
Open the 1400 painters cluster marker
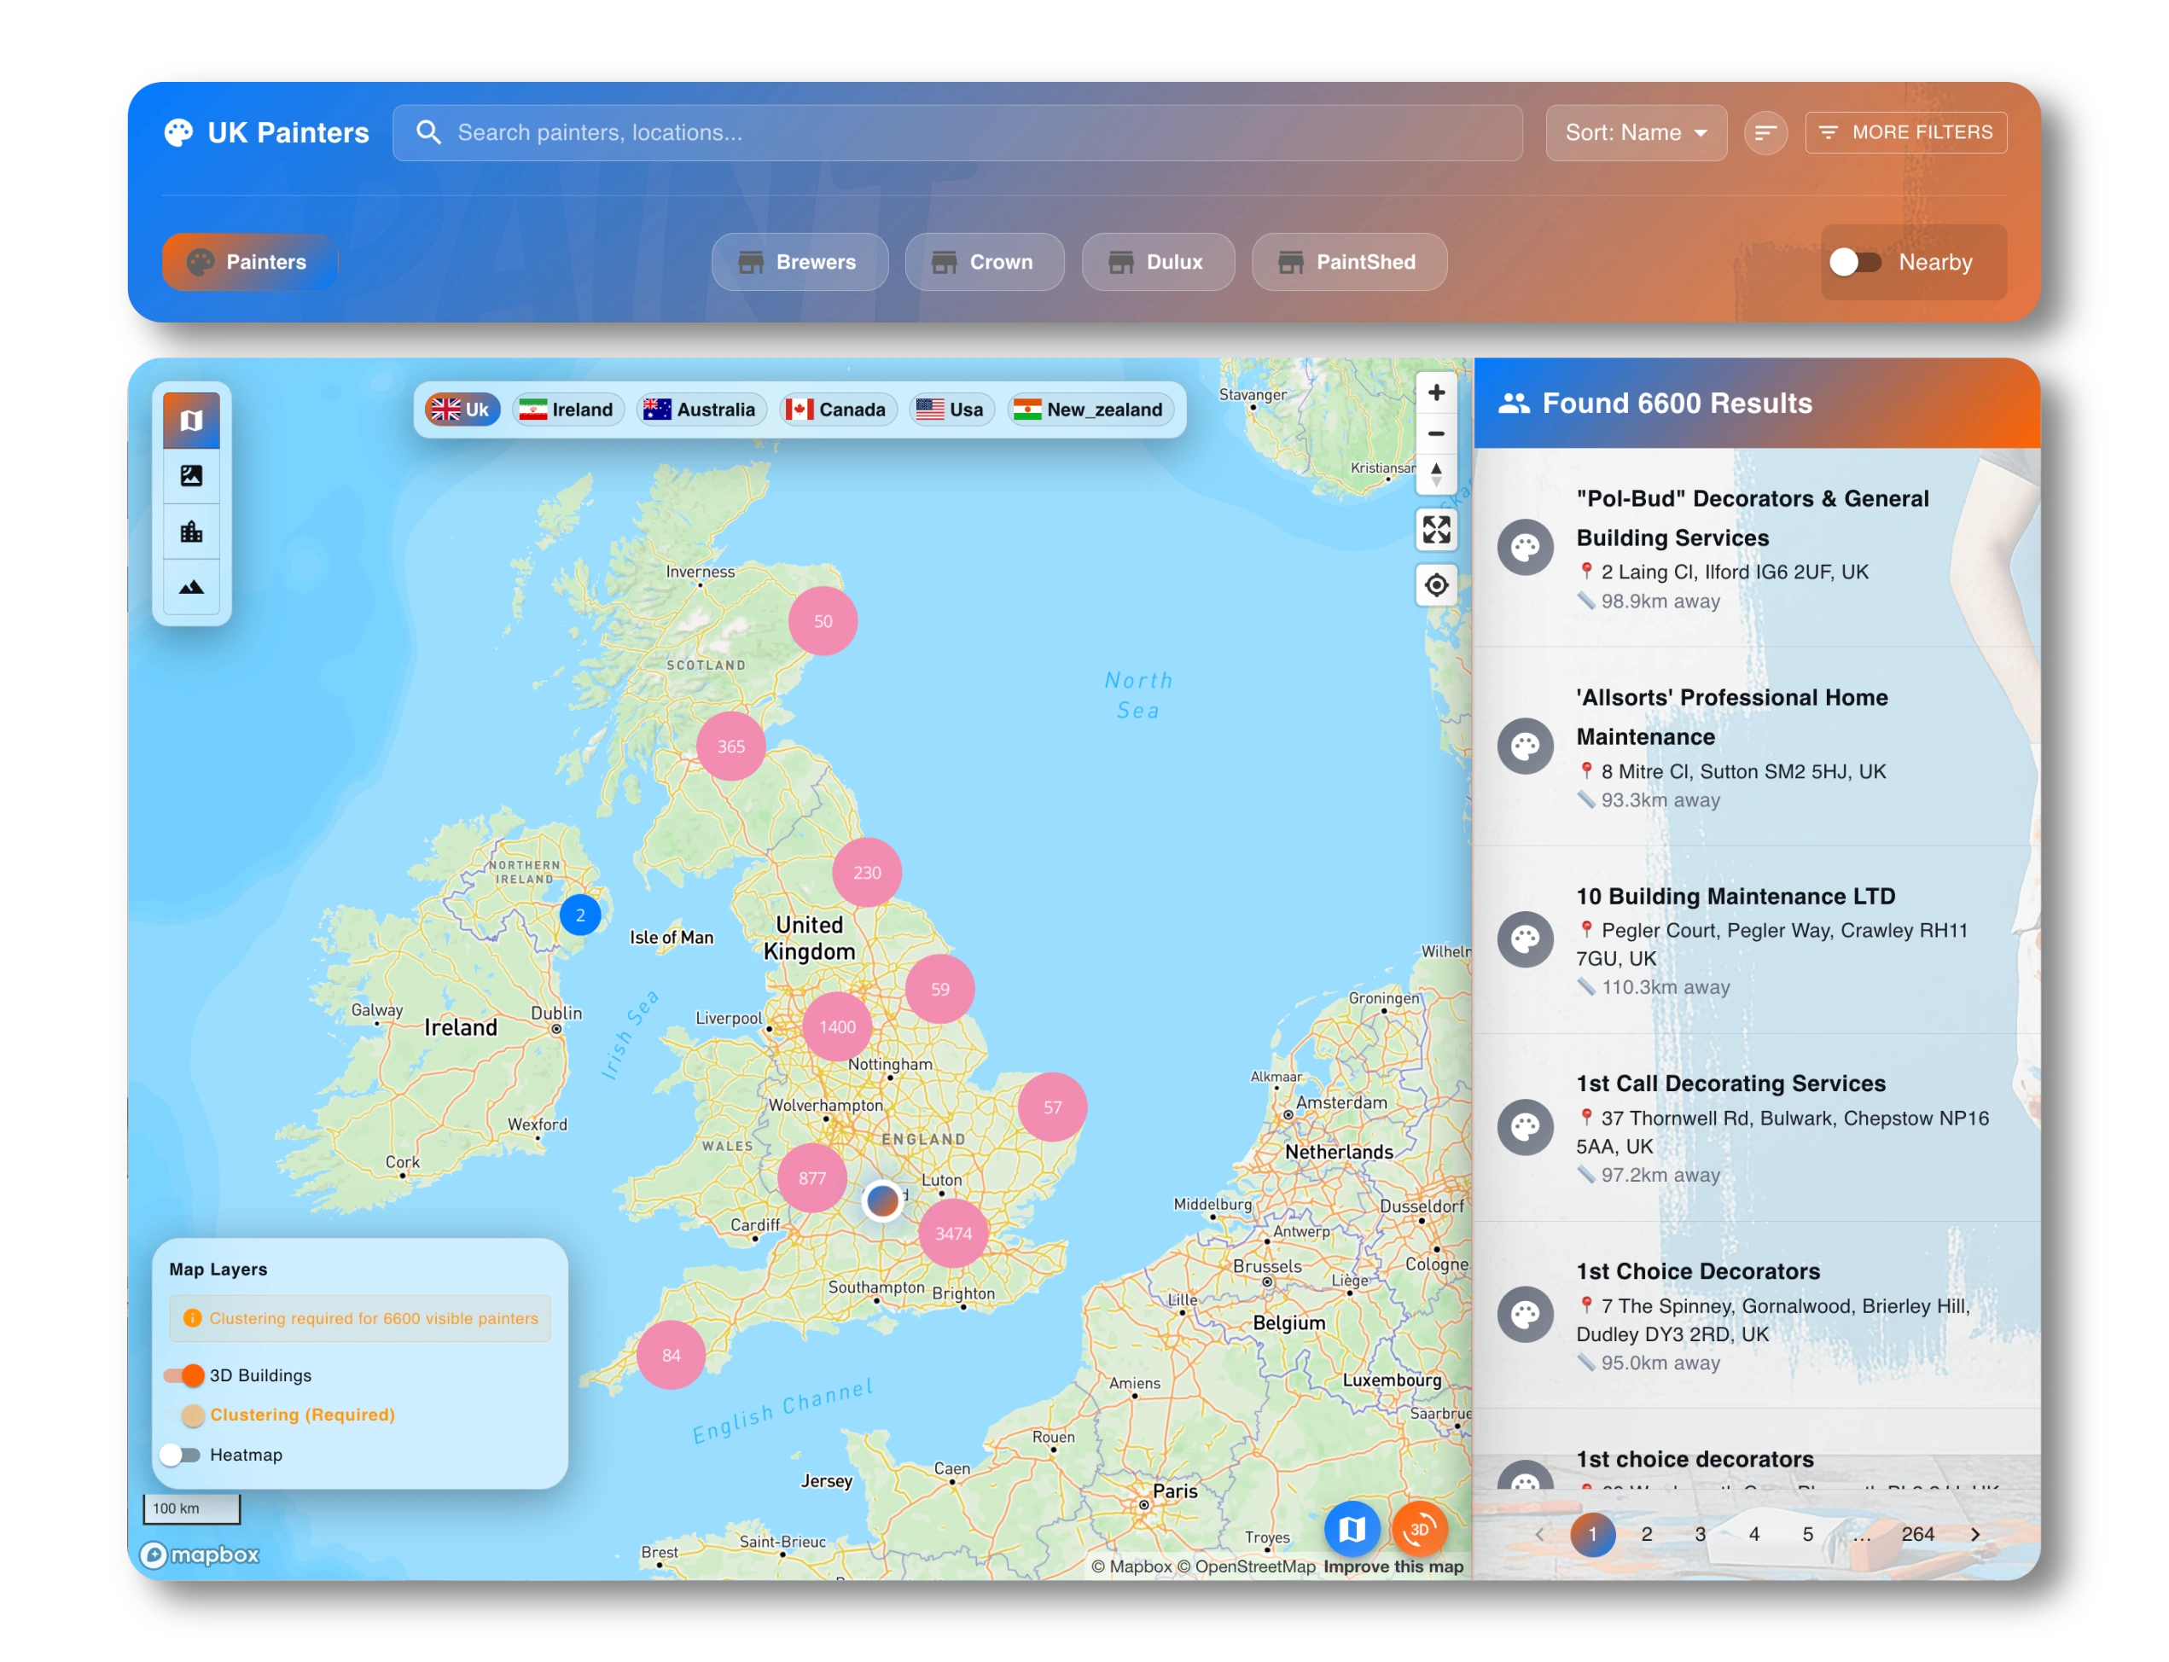(x=837, y=1027)
